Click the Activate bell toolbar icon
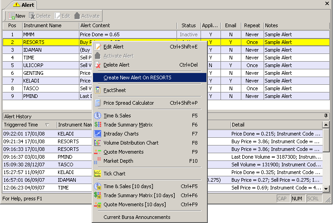This screenshot has height=223, width=333. (77, 16)
